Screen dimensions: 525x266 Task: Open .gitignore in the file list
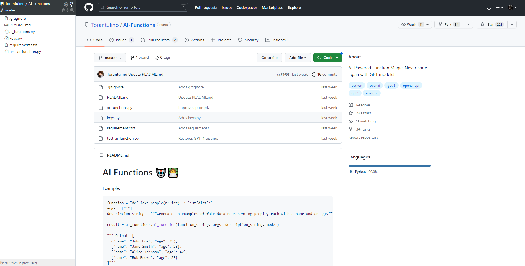(x=115, y=87)
